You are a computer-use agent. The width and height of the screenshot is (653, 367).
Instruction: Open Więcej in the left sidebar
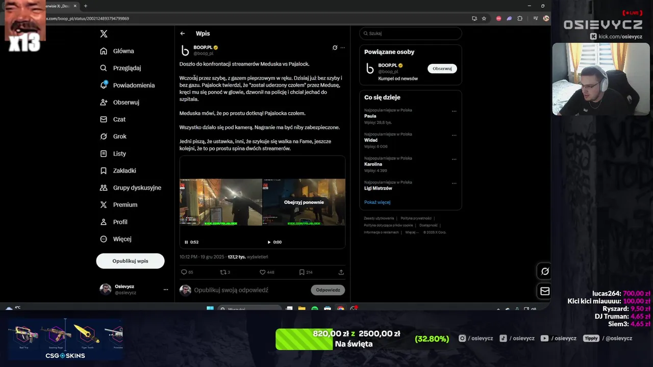pyautogui.click(x=116, y=239)
